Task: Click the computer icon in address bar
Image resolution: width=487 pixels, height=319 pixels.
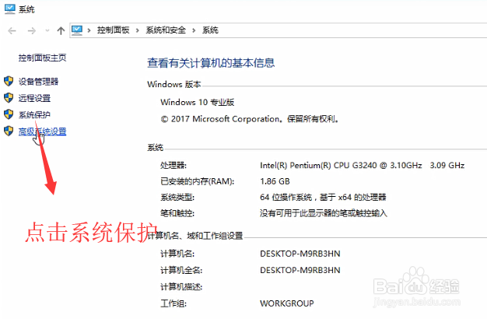Action: coord(77,30)
